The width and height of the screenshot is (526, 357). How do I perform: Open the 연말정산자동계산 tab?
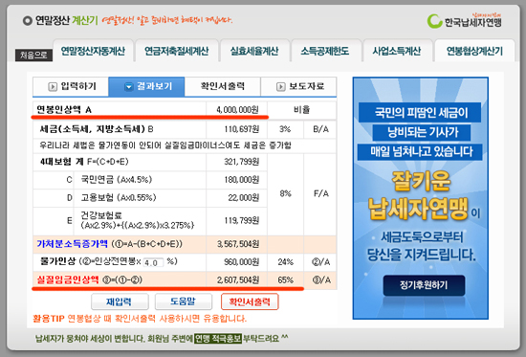click(x=93, y=51)
